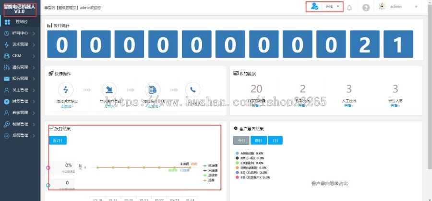
Task: Select the CRM menu label
Action: coord(17,56)
